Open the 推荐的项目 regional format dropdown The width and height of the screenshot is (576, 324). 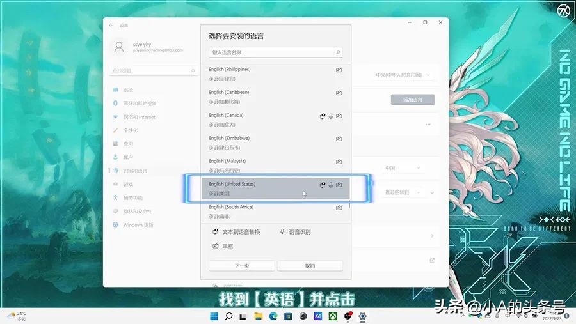pyautogui.click(x=403, y=192)
